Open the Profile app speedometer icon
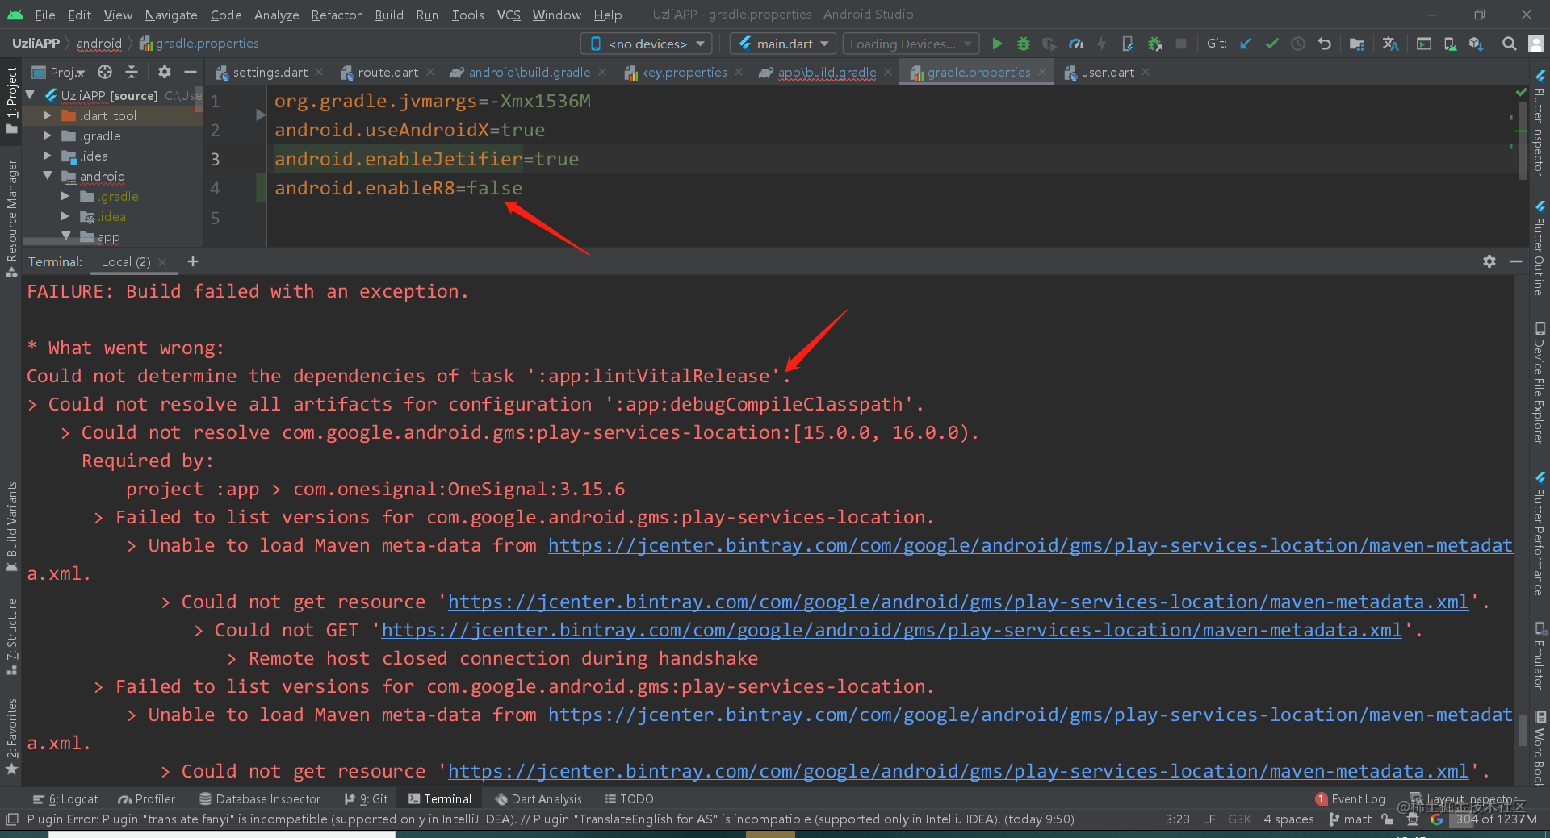 pyautogui.click(x=1076, y=44)
